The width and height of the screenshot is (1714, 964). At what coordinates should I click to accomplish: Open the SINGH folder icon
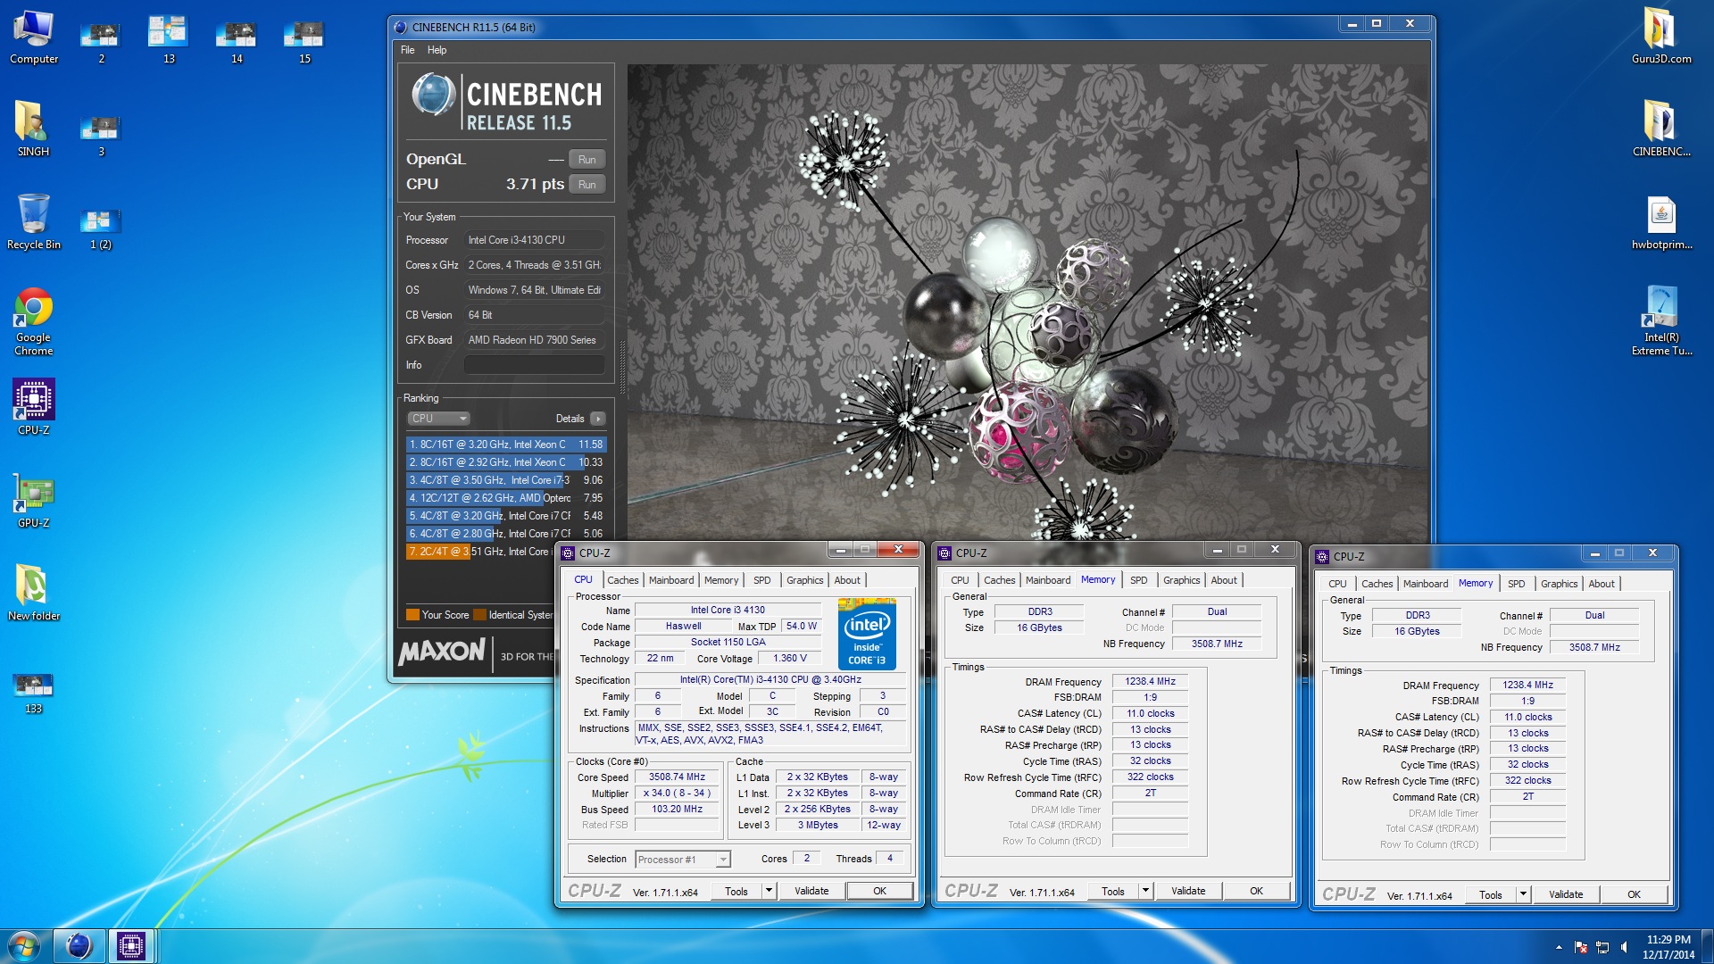point(33,129)
